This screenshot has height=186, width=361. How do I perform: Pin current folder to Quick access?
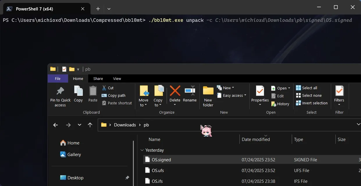(x=60, y=96)
